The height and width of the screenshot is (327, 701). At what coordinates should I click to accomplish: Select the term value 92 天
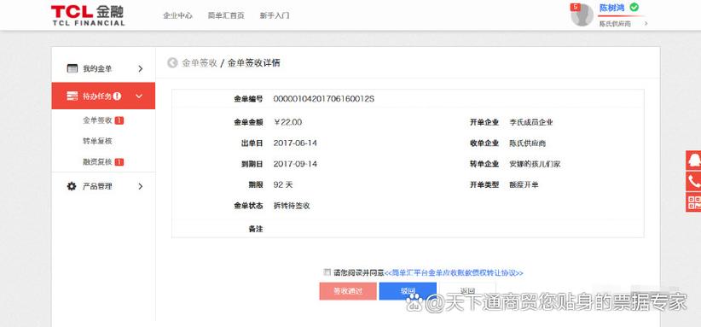(x=283, y=184)
